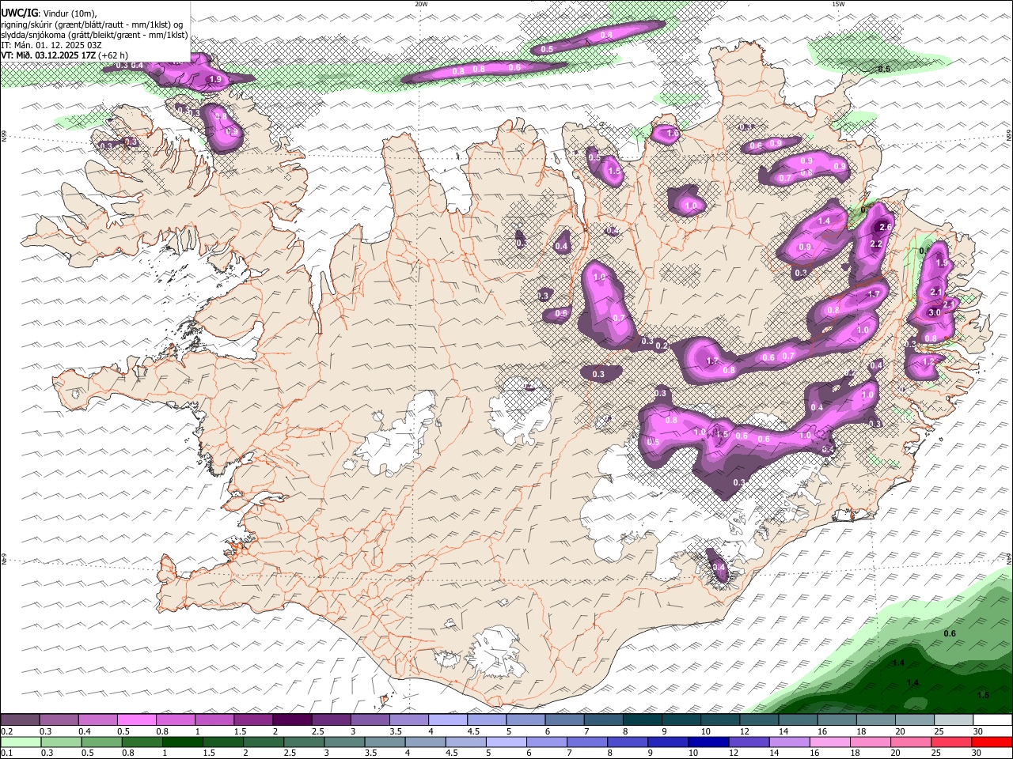Click the '3.0' snowfall value in the east

coord(934,312)
